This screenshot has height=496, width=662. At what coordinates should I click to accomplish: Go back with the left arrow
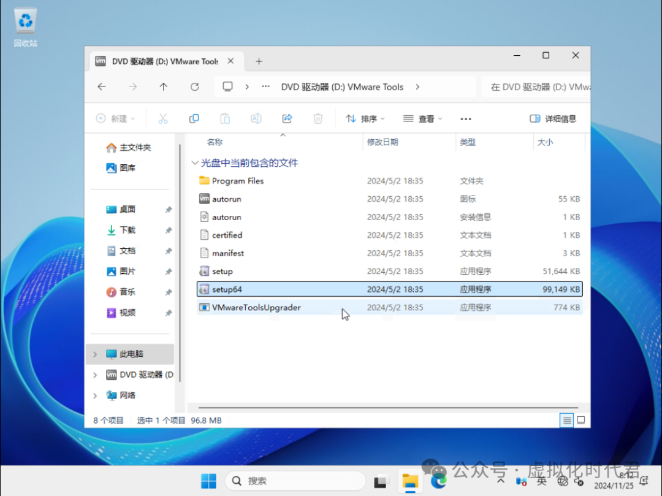click(x=102, y=86)
